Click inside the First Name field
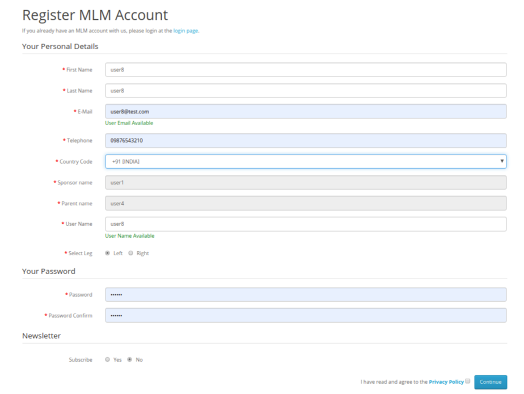The height and width of the screenshot is (394, 524). pyautogui.click(x=306, y=69)
